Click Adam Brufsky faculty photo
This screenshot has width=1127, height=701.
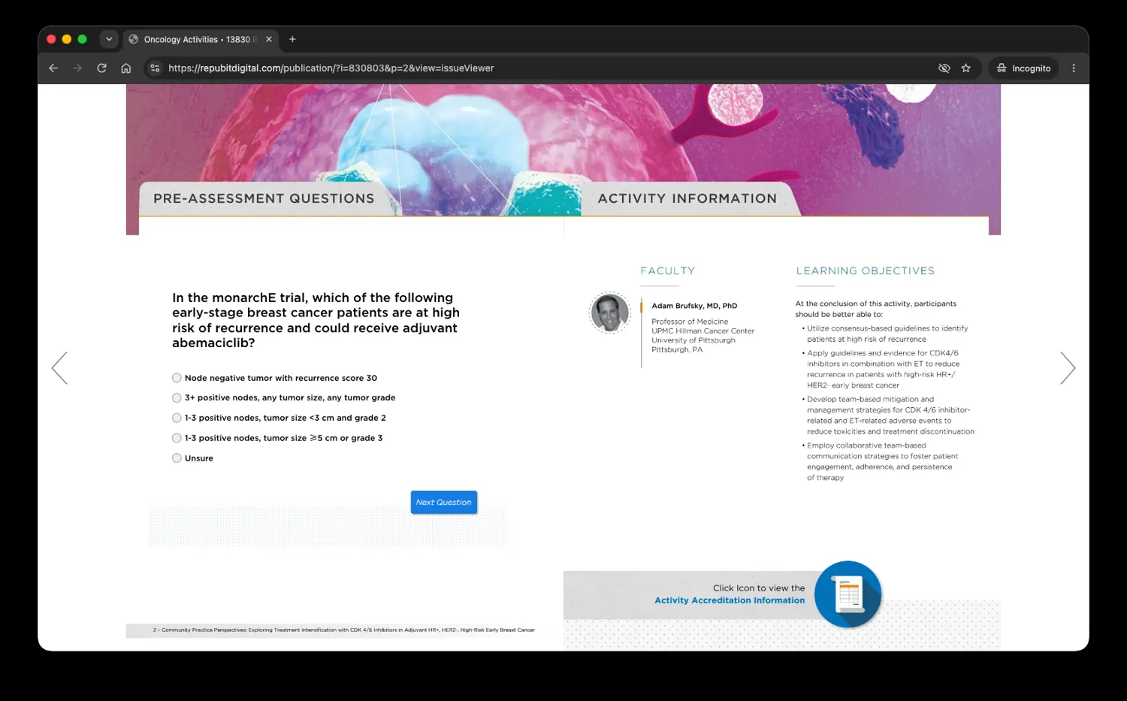point(609,313)
